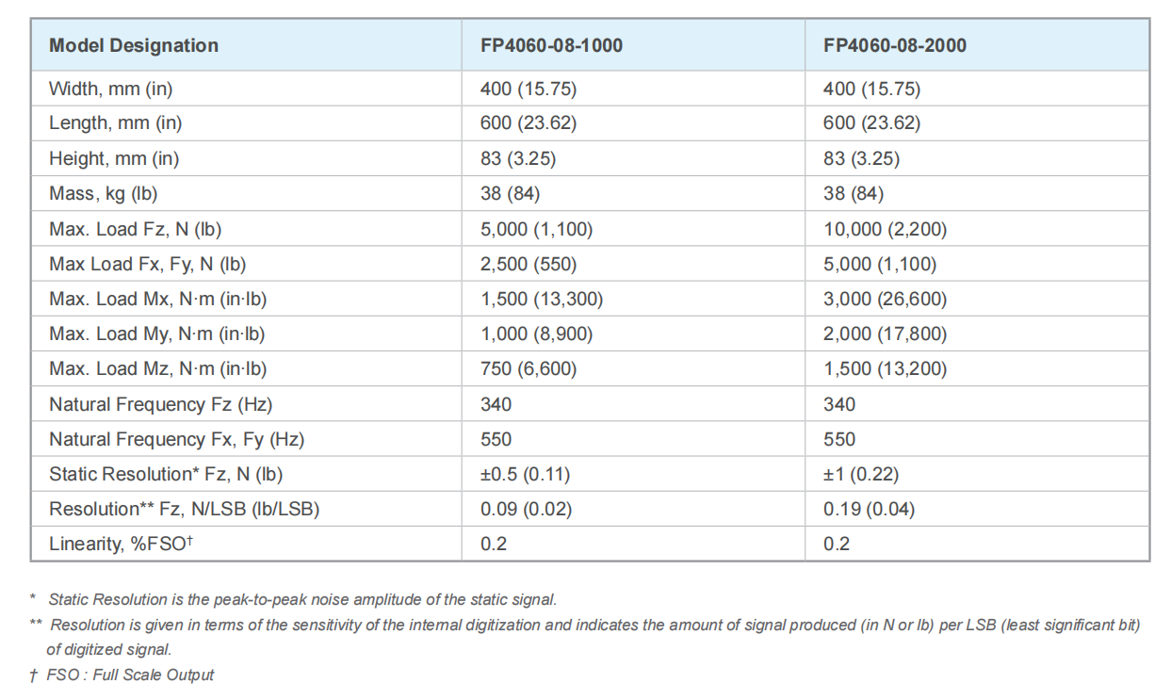This screenshot has width=1171, height=700.
Task: Click the Max Load Fx, Fy row label
Action: [148, 265]
